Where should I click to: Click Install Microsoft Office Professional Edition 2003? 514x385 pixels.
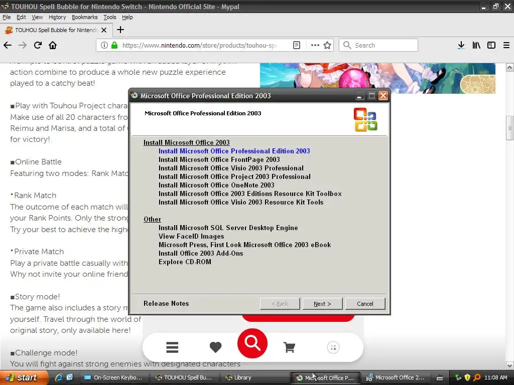coord(234,151)
